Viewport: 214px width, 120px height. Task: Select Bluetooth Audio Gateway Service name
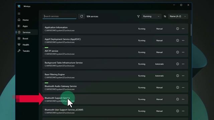tap(61, 86)
